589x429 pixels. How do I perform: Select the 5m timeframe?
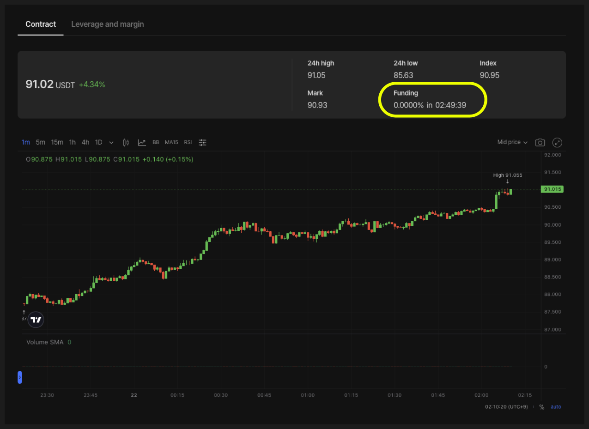click(41, 142)
